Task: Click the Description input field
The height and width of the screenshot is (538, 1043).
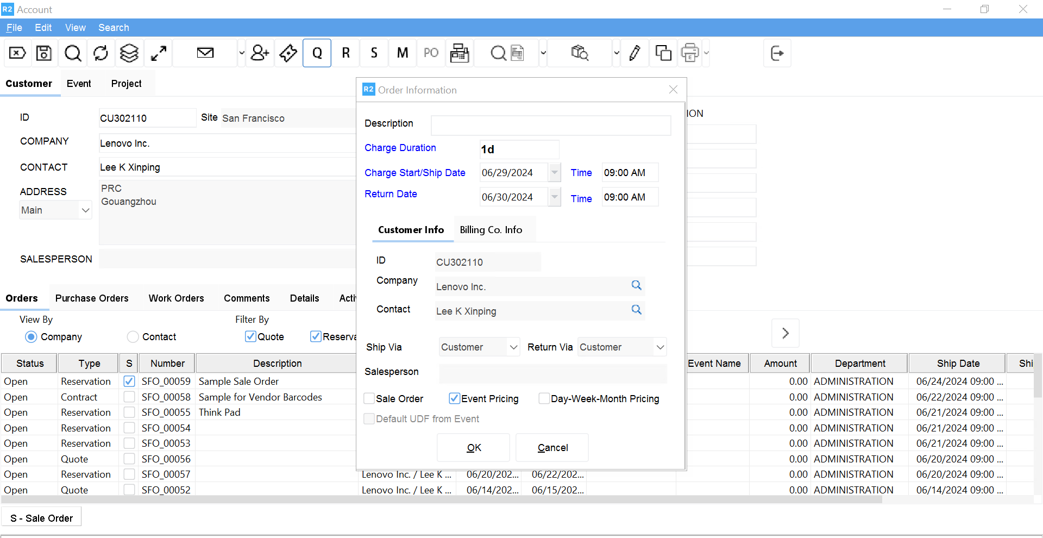Action: tap(551, 125)
